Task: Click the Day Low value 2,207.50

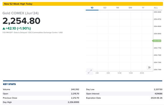Action: pyautogui.click(x=158, y=89)
